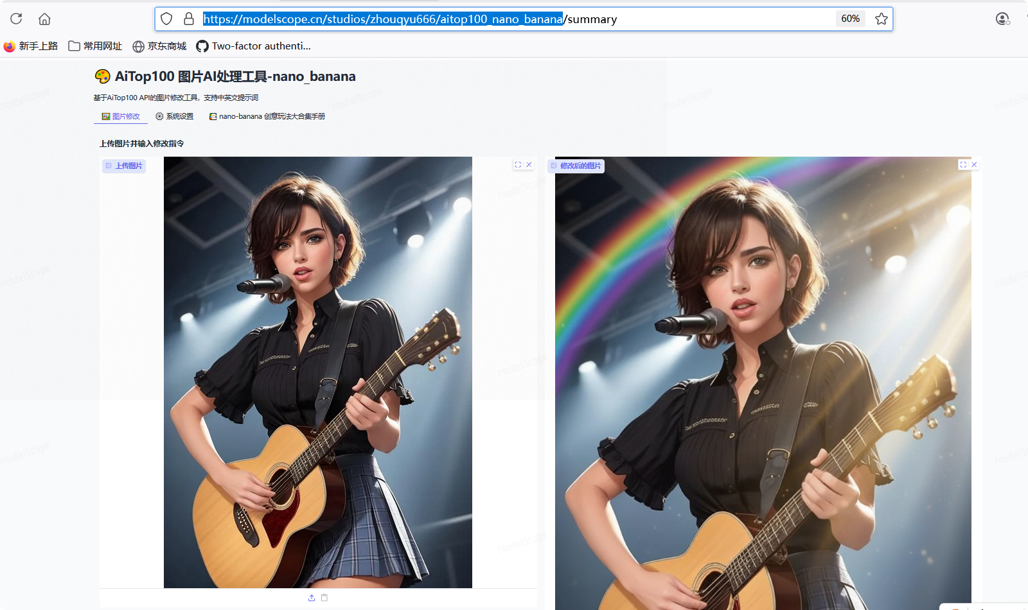Click the palette logo beside AiTop100 title
The width and height of the screenshot is (1028, 610).
(x=103, y=76)
